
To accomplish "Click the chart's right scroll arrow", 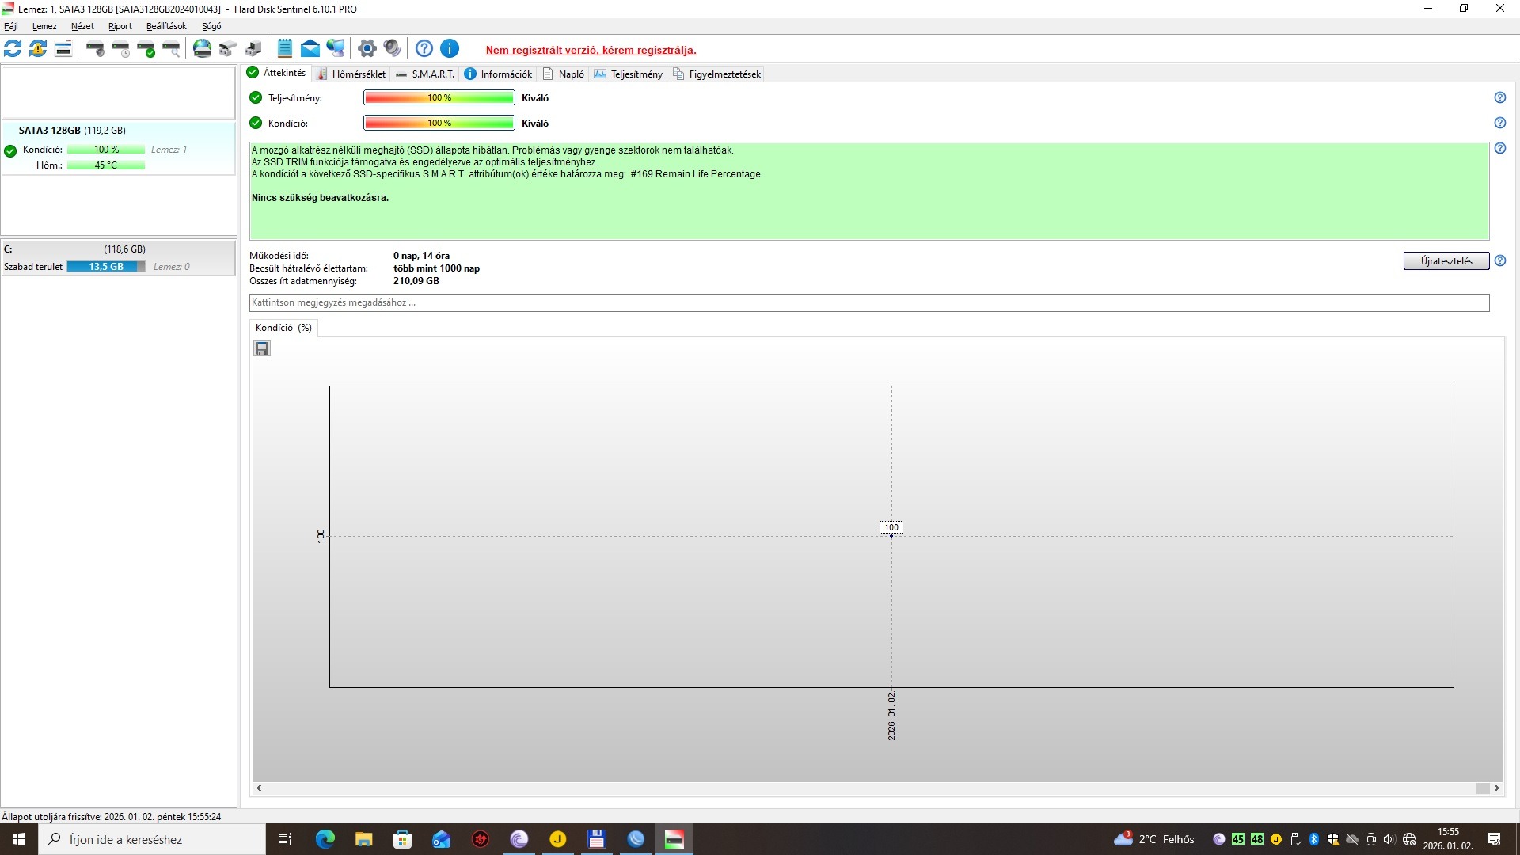I will click(x=1496, y=788).
